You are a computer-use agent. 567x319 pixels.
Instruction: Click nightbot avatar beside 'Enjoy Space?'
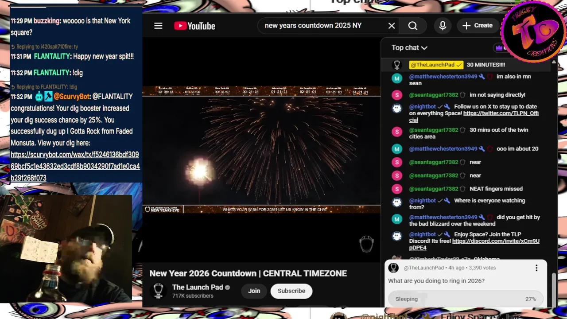click(x=397, y=236)
